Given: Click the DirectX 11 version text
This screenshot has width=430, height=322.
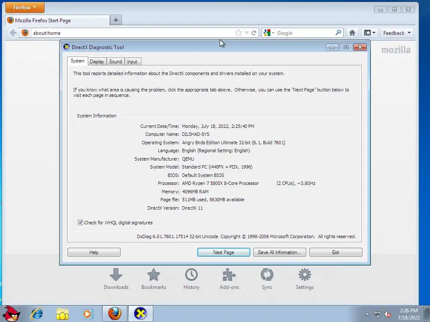Looking at the screenshot, I should click(192, 208).
